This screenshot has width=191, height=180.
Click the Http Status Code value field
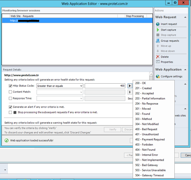coord(105,86)
